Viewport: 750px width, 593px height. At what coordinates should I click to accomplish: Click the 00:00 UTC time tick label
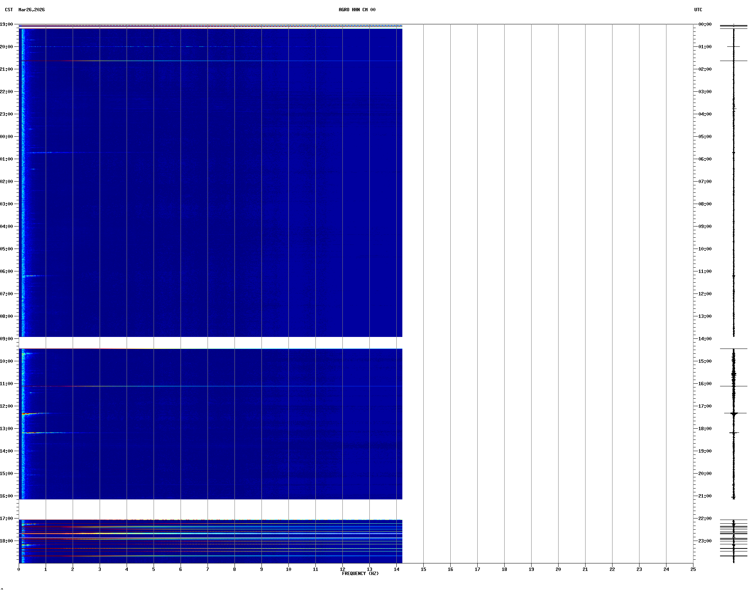tap(705, 24)
